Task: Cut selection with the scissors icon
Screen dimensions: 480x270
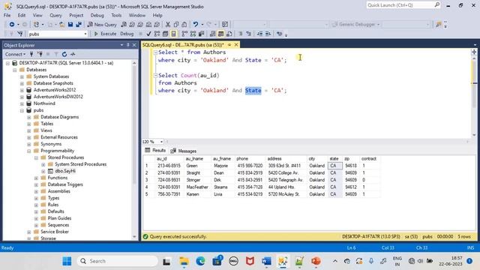Action: click(x=168, y=24)
